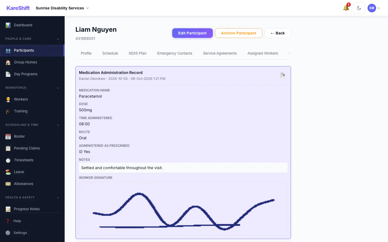Switch to the Schedule tab
The height and width of the screenshot is (242, 388).
110,53
